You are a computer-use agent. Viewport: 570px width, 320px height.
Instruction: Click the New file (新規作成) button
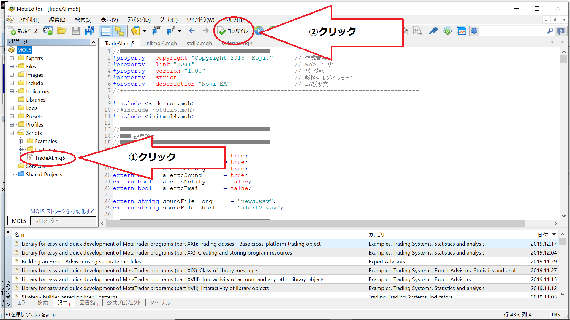[23, 31]
